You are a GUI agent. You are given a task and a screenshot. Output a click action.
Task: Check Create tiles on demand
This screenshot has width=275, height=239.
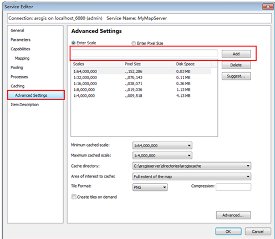point(74,197)
